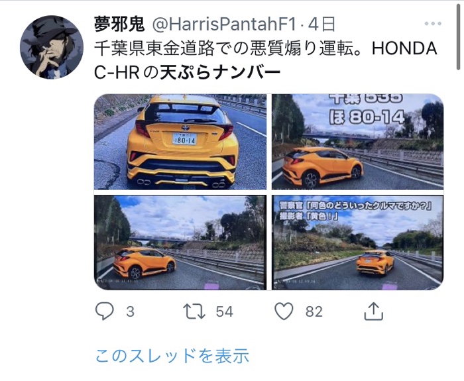Retweet using the arrows icon

[x=194, y=311]
